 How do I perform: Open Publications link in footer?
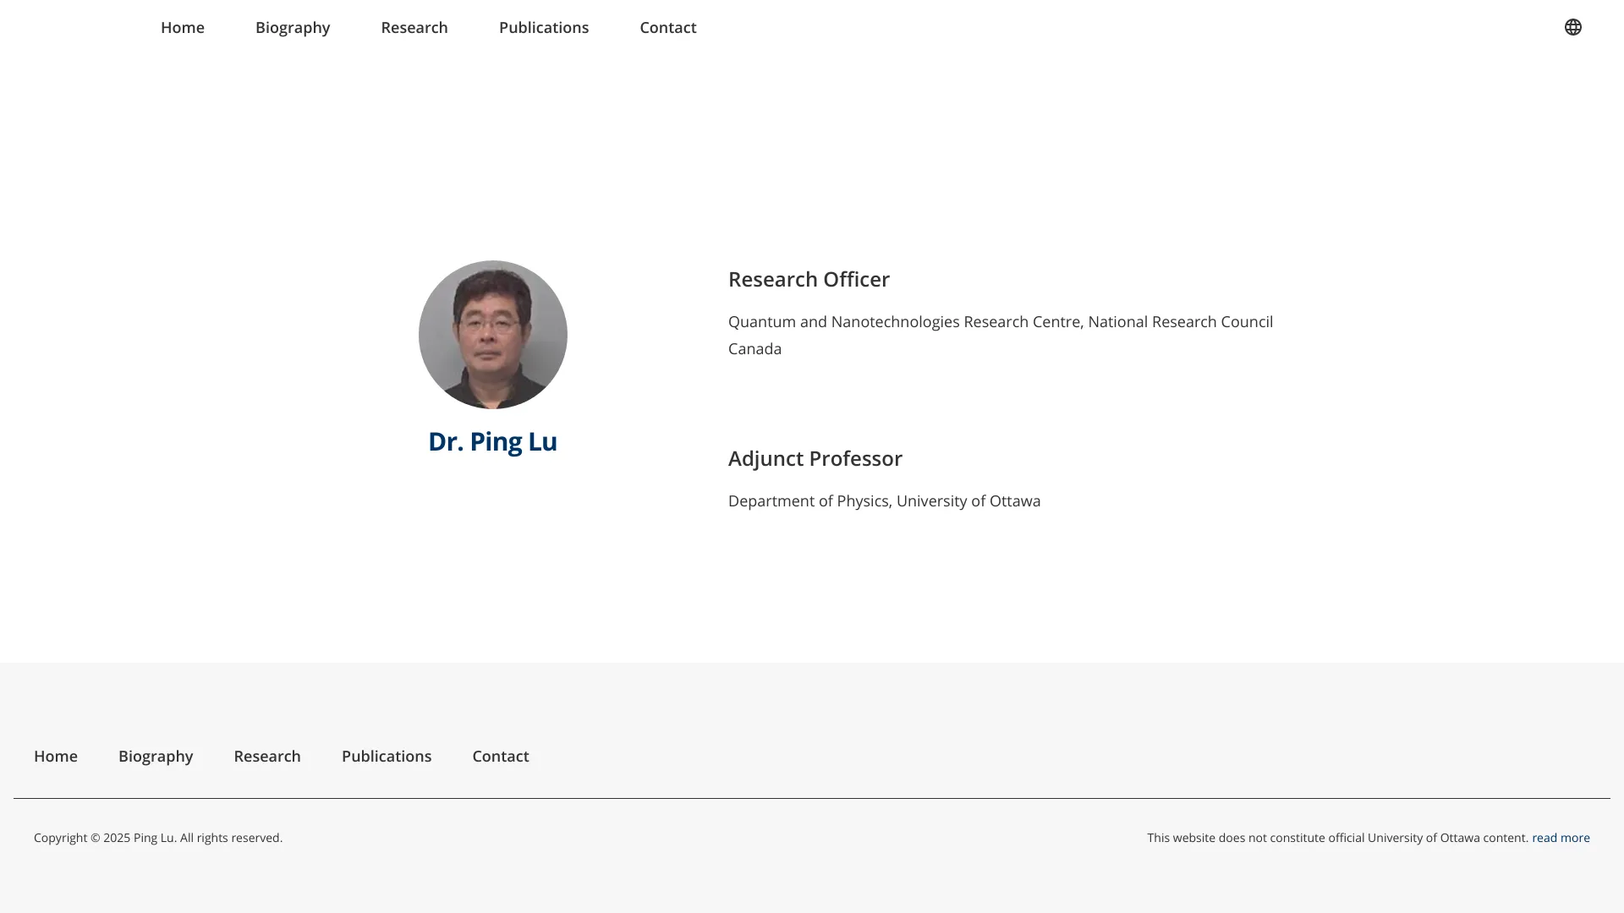click(387, 756)
